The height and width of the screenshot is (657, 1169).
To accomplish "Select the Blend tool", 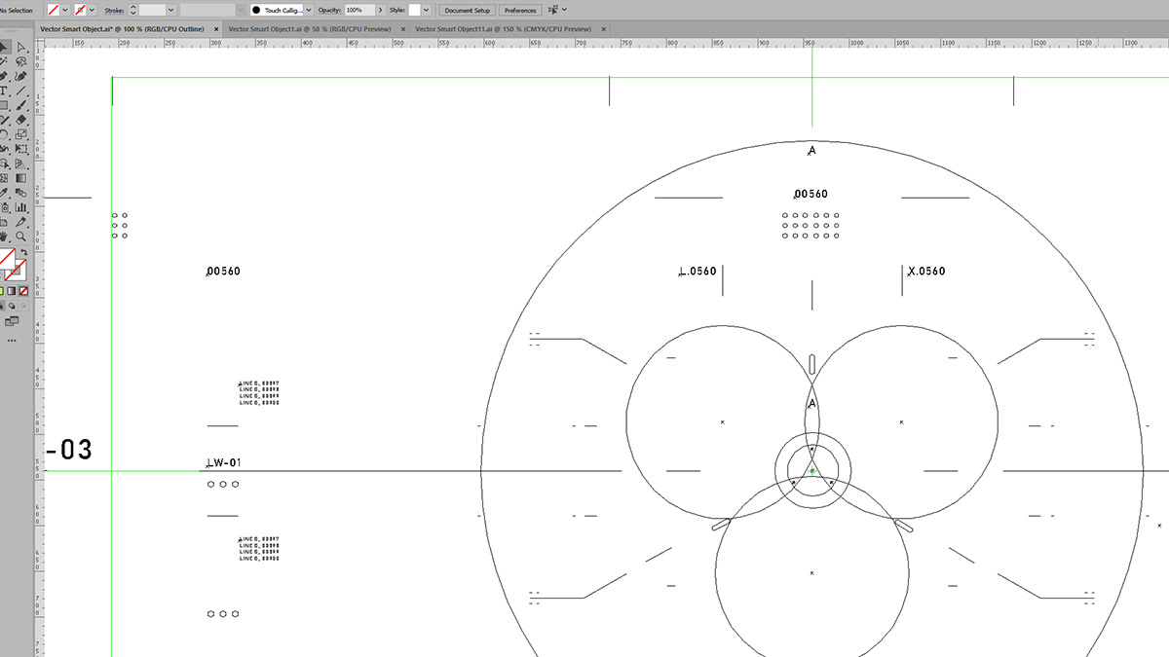I will pyautogui.click(x=20, y=193).
